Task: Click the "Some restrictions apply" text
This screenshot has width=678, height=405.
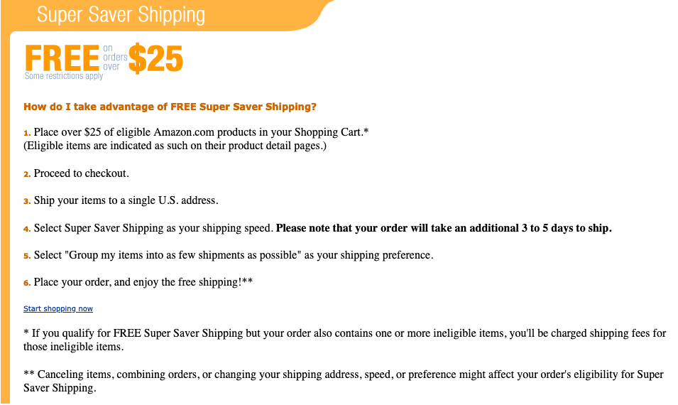Action: point(64,76)
